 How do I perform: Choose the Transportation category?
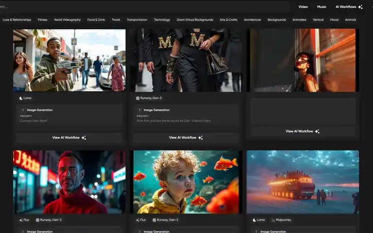pos(137,20)
